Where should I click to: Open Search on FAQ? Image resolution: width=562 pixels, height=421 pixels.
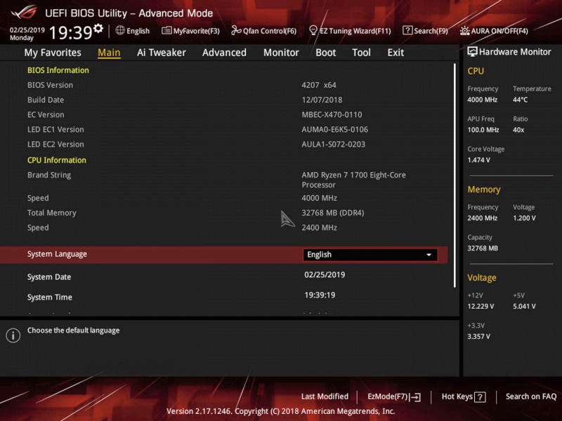(x=531, y=396)
